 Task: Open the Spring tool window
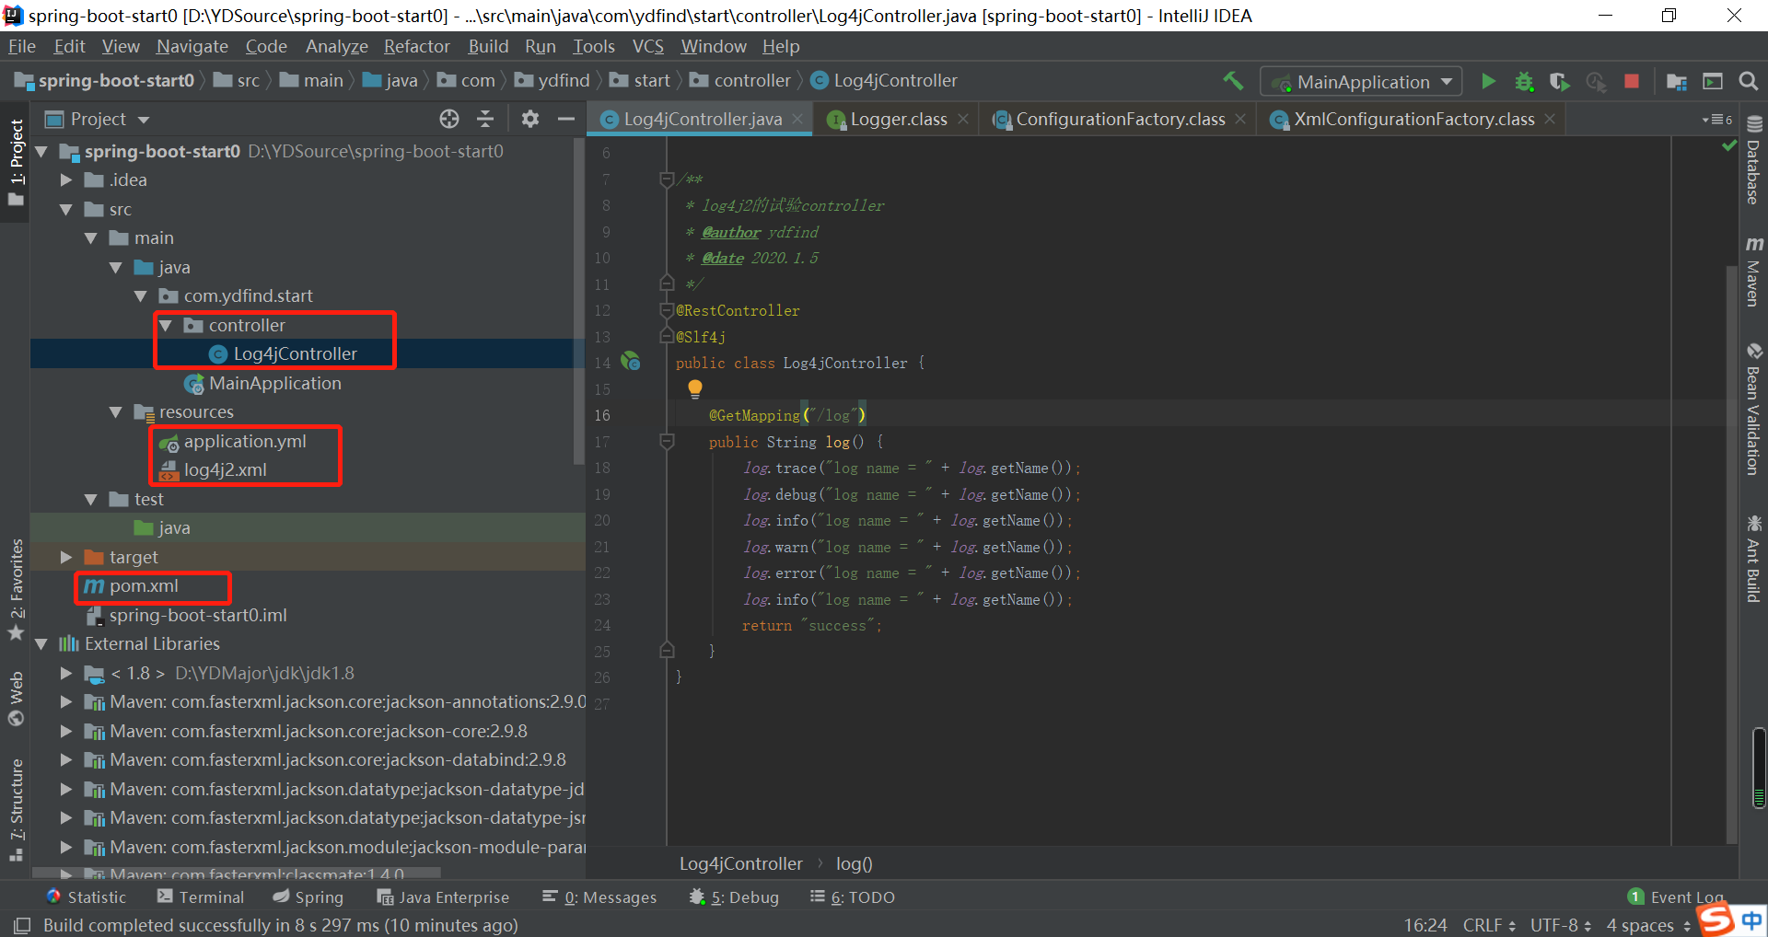point(308,897)
